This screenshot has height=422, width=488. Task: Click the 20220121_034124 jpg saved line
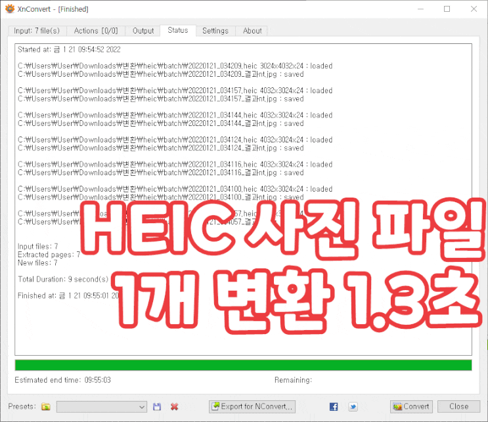click(161, 148)
